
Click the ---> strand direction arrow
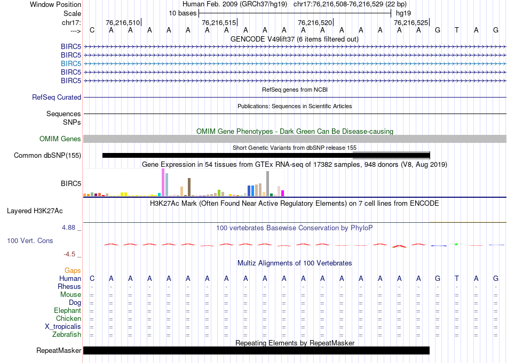click(76, 31)
